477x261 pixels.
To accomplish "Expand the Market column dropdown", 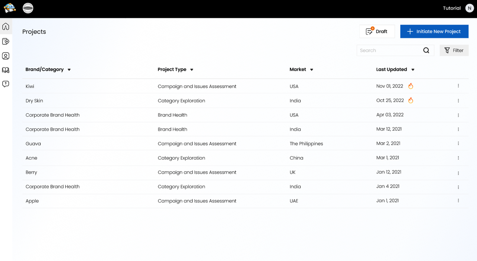I will (312, 70).
